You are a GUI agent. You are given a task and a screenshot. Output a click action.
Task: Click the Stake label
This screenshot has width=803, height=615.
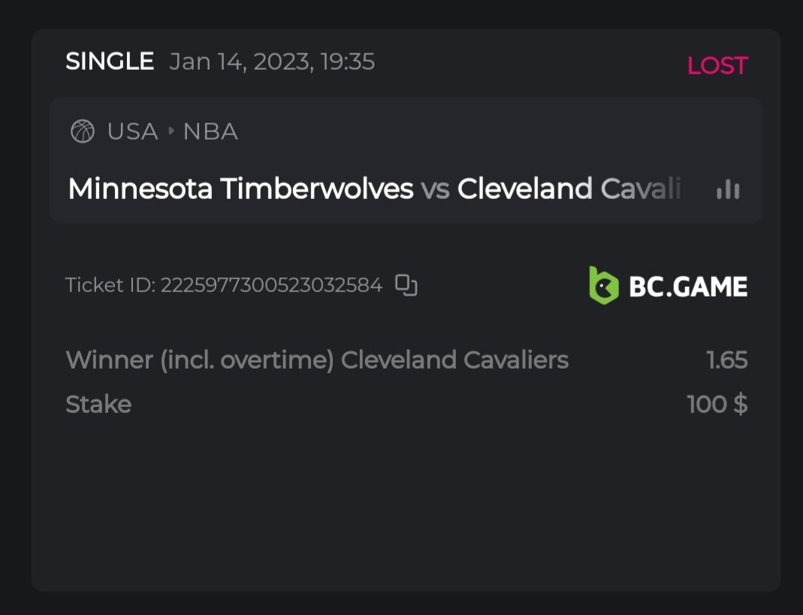pyautogui.click(x=98, y=405)
